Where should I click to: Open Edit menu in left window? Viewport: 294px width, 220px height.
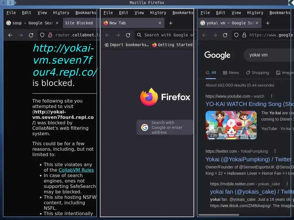(x=26, y=13)
